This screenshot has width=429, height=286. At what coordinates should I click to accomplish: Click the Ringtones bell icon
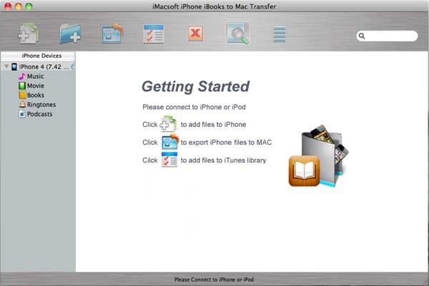click(22, 105)
